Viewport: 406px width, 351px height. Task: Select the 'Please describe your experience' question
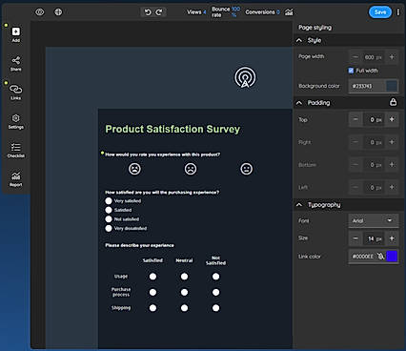coord(139,245)
